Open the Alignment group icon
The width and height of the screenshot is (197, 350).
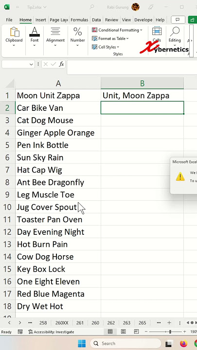[55, 32]
